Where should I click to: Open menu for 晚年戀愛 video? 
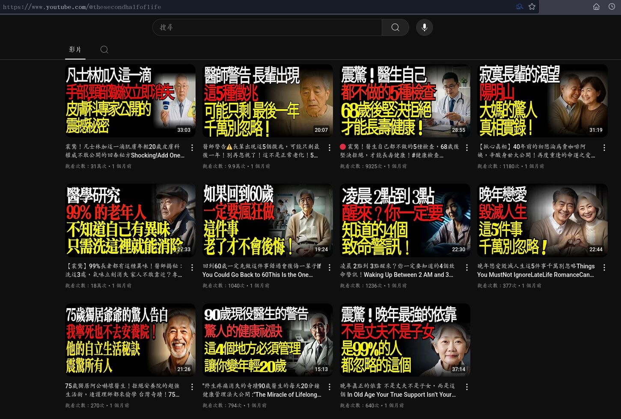pyautogui.click(x=604, y=267)
